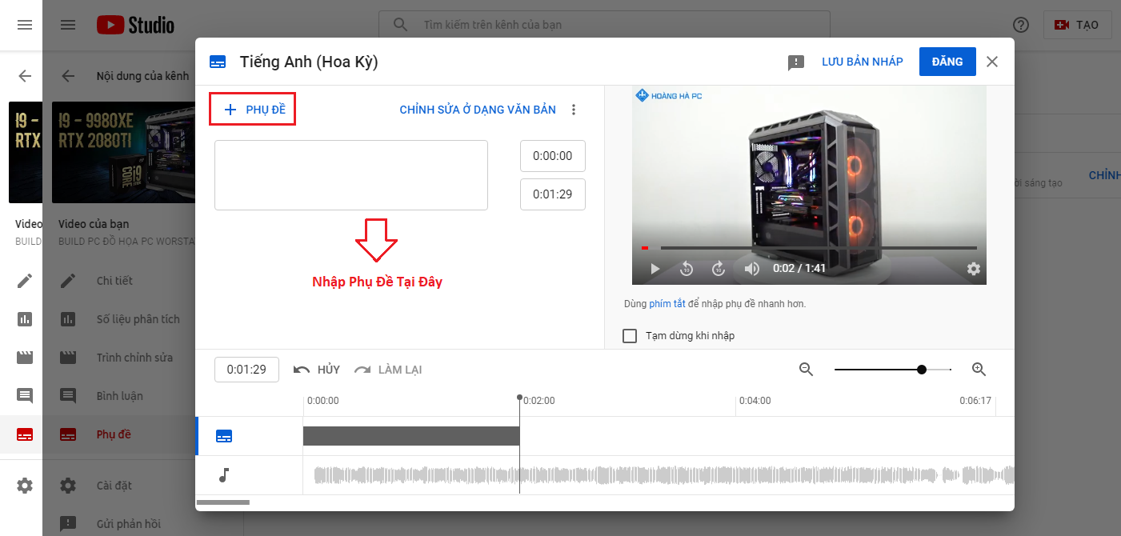
Task: Zoom out of the subtitle timeline
Action: [x=806, y=369]
